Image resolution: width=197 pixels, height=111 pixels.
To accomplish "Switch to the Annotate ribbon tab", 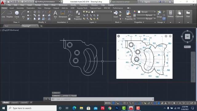I will click(x=20, y=8).
